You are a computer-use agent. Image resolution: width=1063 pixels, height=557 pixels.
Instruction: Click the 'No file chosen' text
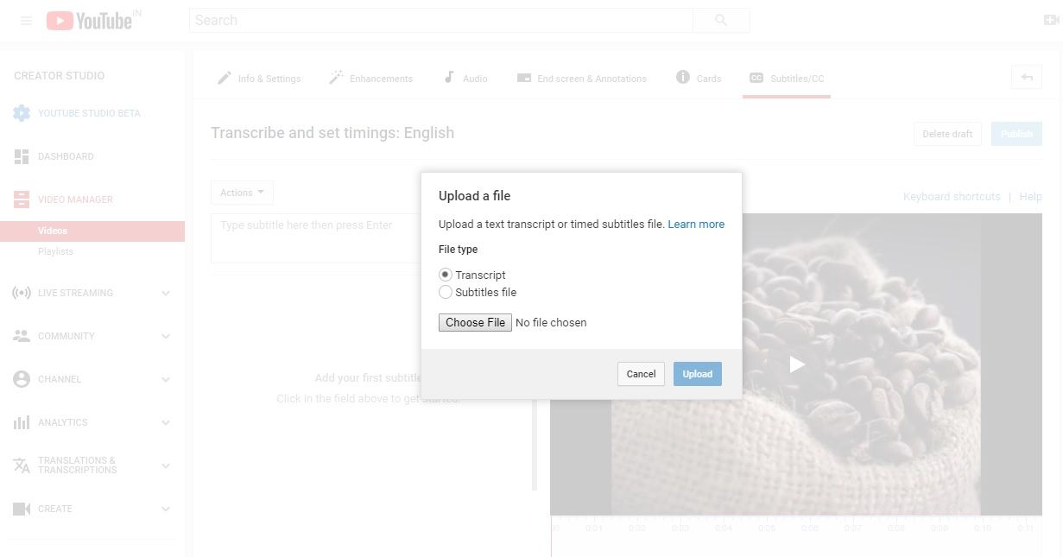[551, 322]
